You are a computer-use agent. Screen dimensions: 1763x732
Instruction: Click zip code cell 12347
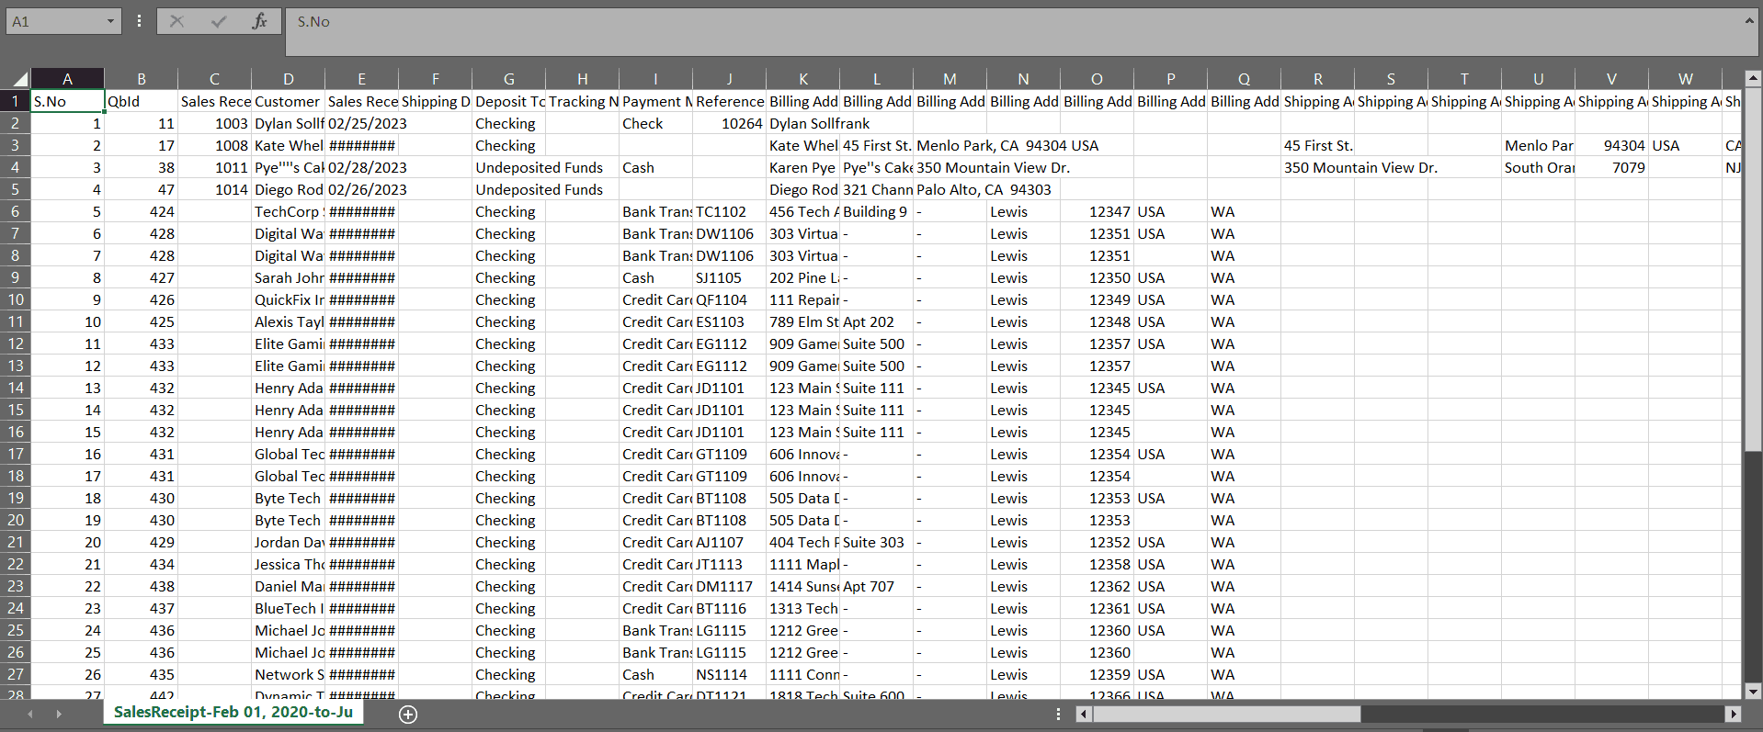1097,211
